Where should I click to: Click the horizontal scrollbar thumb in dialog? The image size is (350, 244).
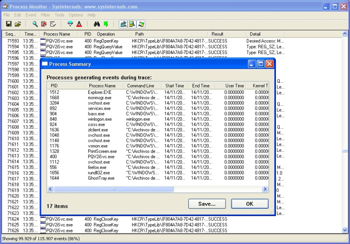(114, 189)
